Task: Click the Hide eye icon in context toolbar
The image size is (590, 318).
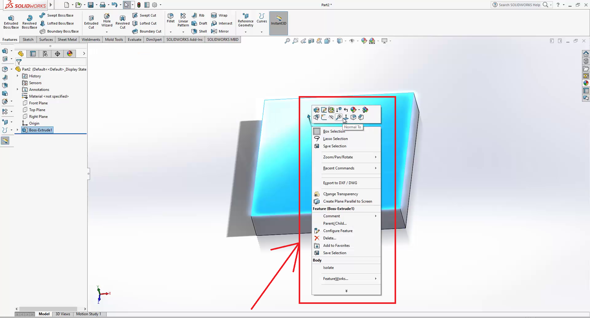Action: point(331,117)
